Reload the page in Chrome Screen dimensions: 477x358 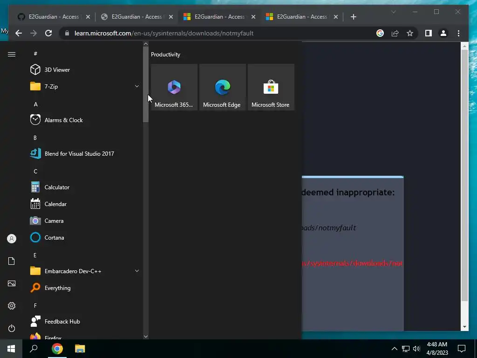click(x=48, y=33)
